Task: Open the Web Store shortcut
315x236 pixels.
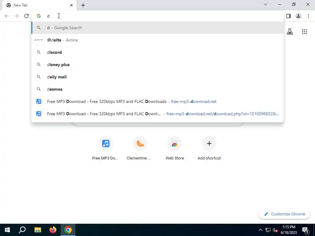Action: pyautogui.click(x=175, y=148)
